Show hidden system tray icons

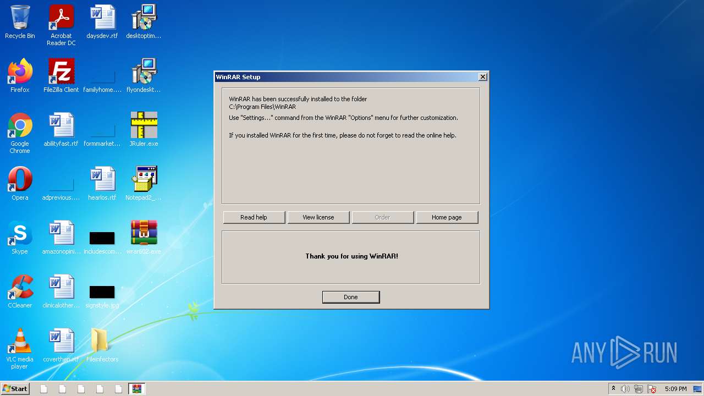(x=613, y=389)
